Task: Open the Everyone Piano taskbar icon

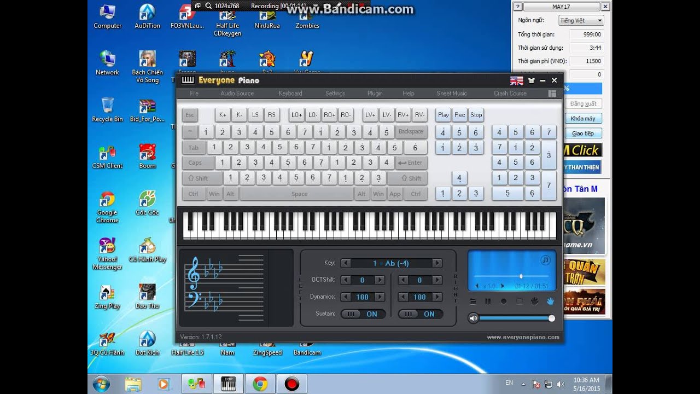Action: (228, 384)
